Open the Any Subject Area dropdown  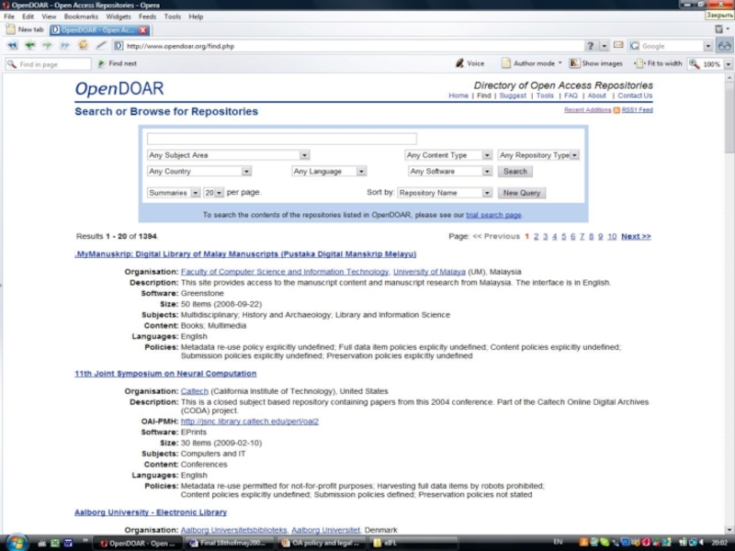228,155
